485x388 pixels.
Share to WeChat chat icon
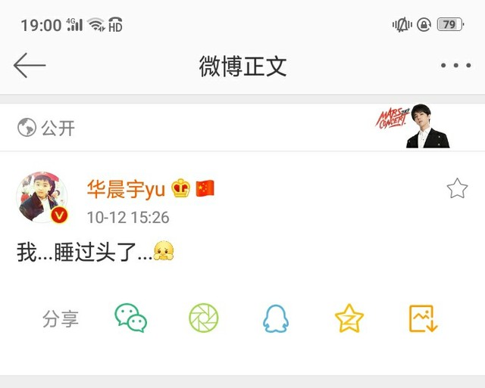pos(131,318)
